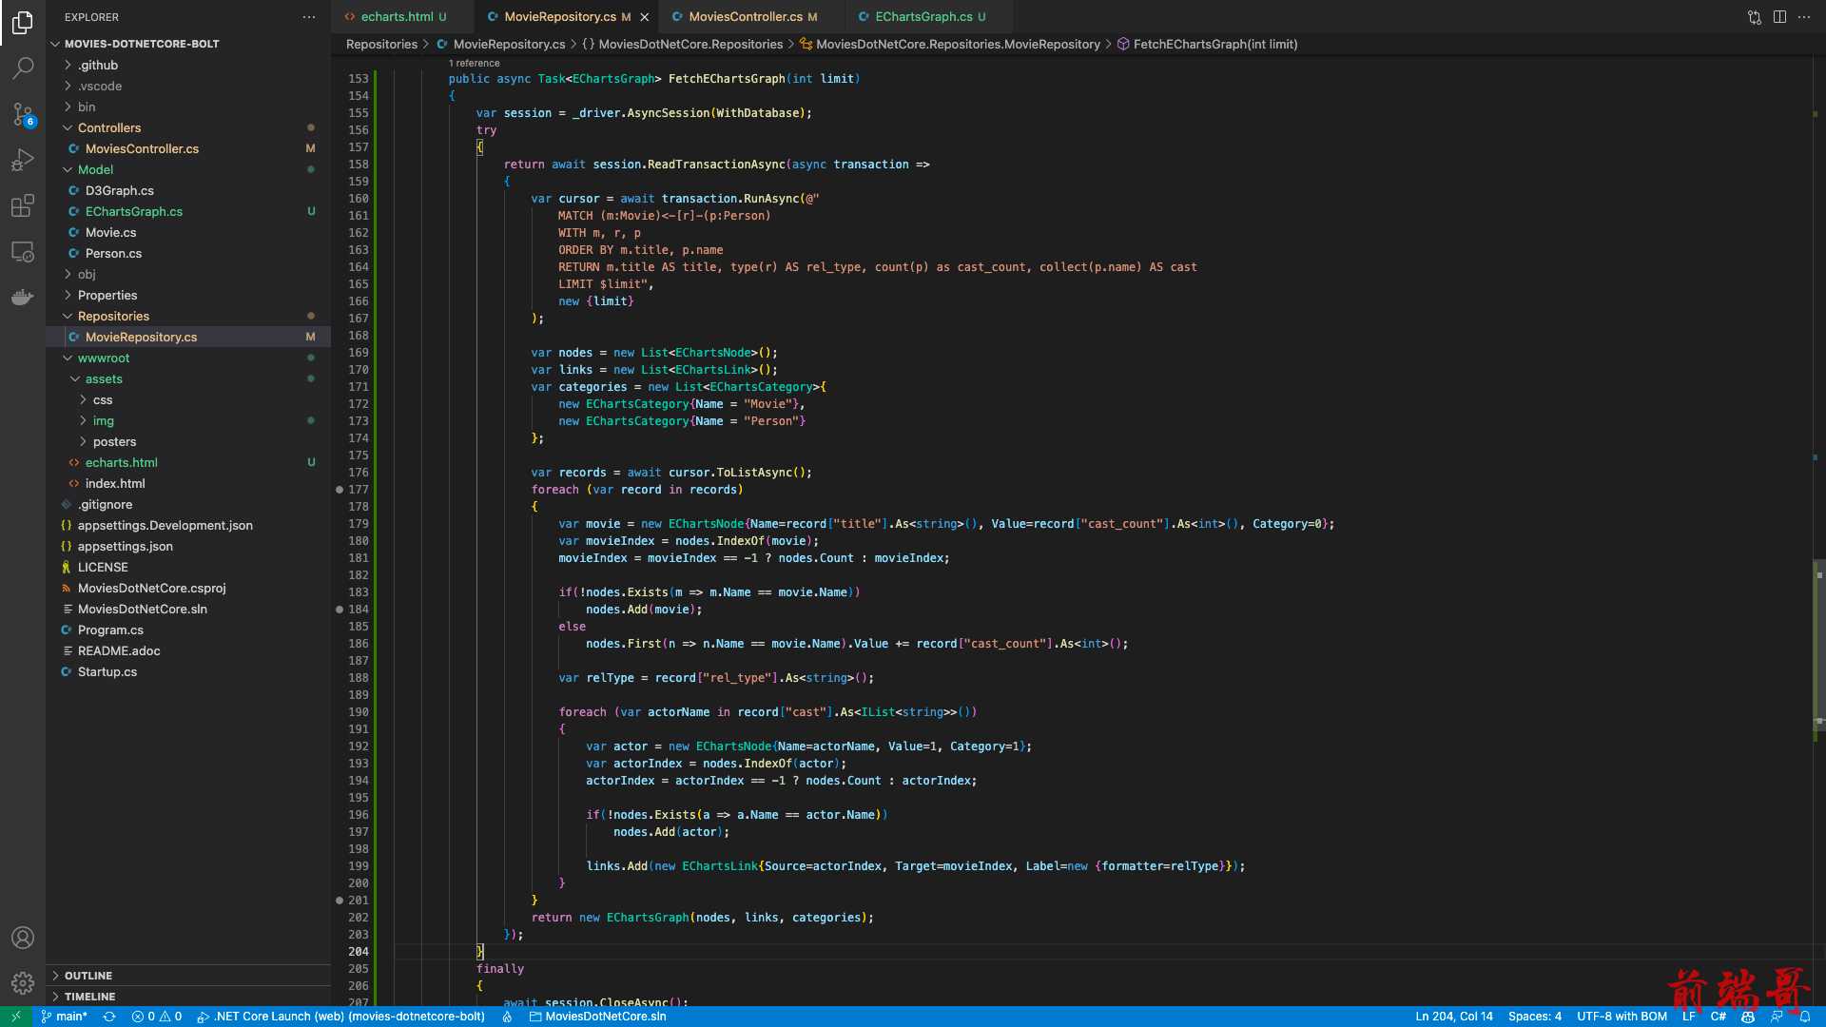Change encoding UTF-8 with BOM
Image resolution: width=1826 pixels, height=1027 pixels.
point(1622,1017)
